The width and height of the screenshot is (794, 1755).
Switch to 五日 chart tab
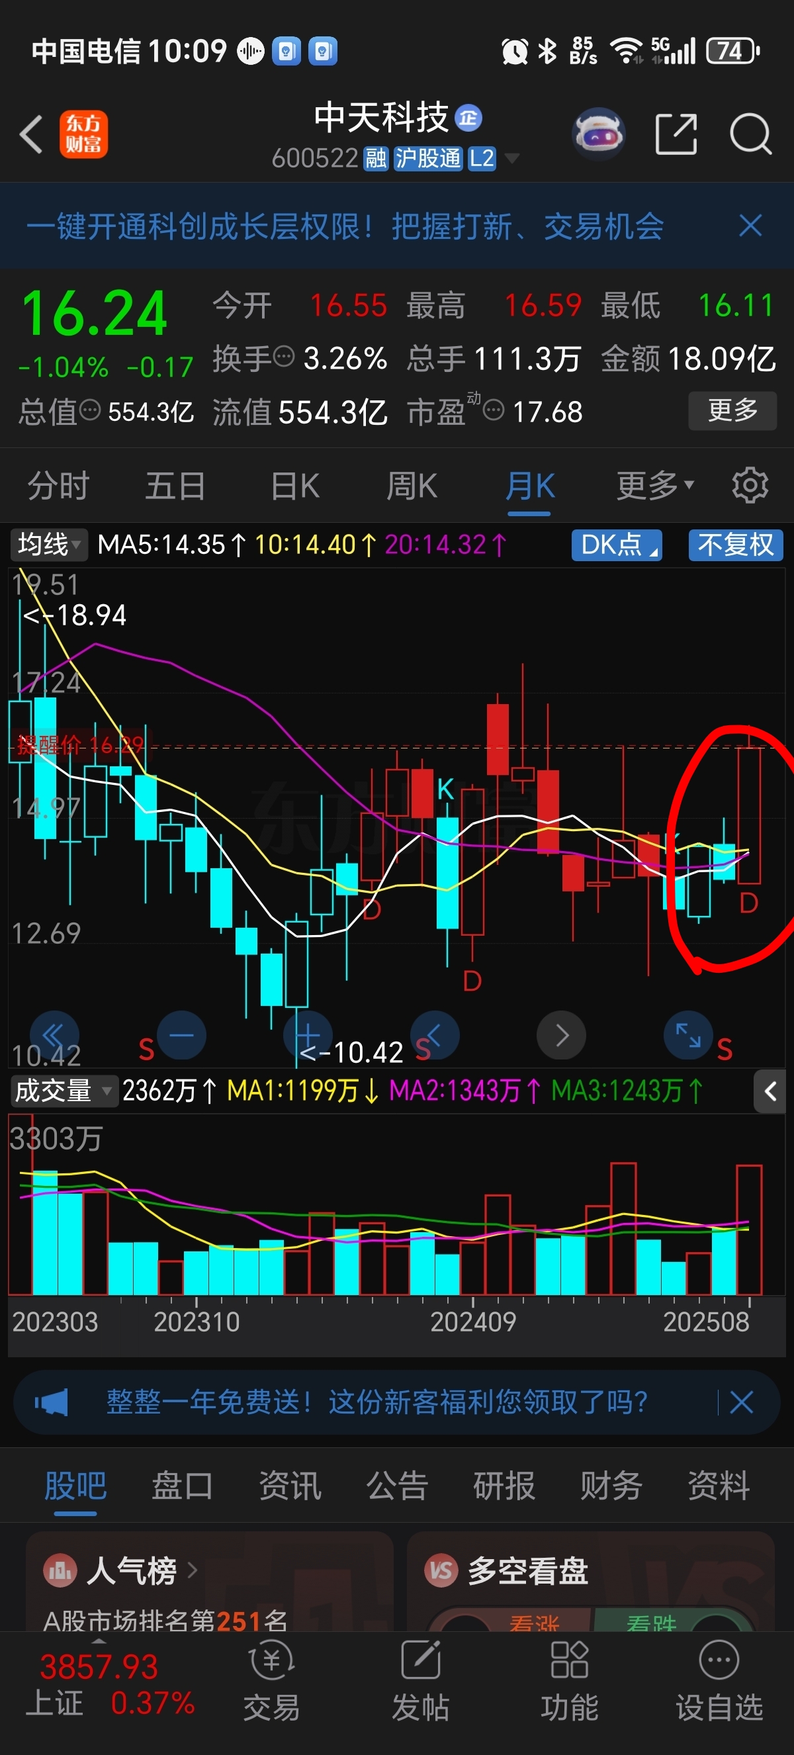pyautogui.click(x=176, y=486)
